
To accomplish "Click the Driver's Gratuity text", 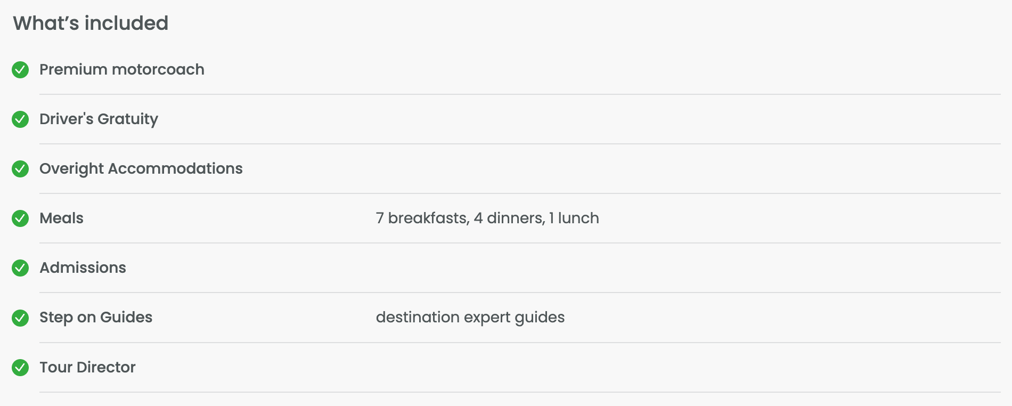I will 99,119.
